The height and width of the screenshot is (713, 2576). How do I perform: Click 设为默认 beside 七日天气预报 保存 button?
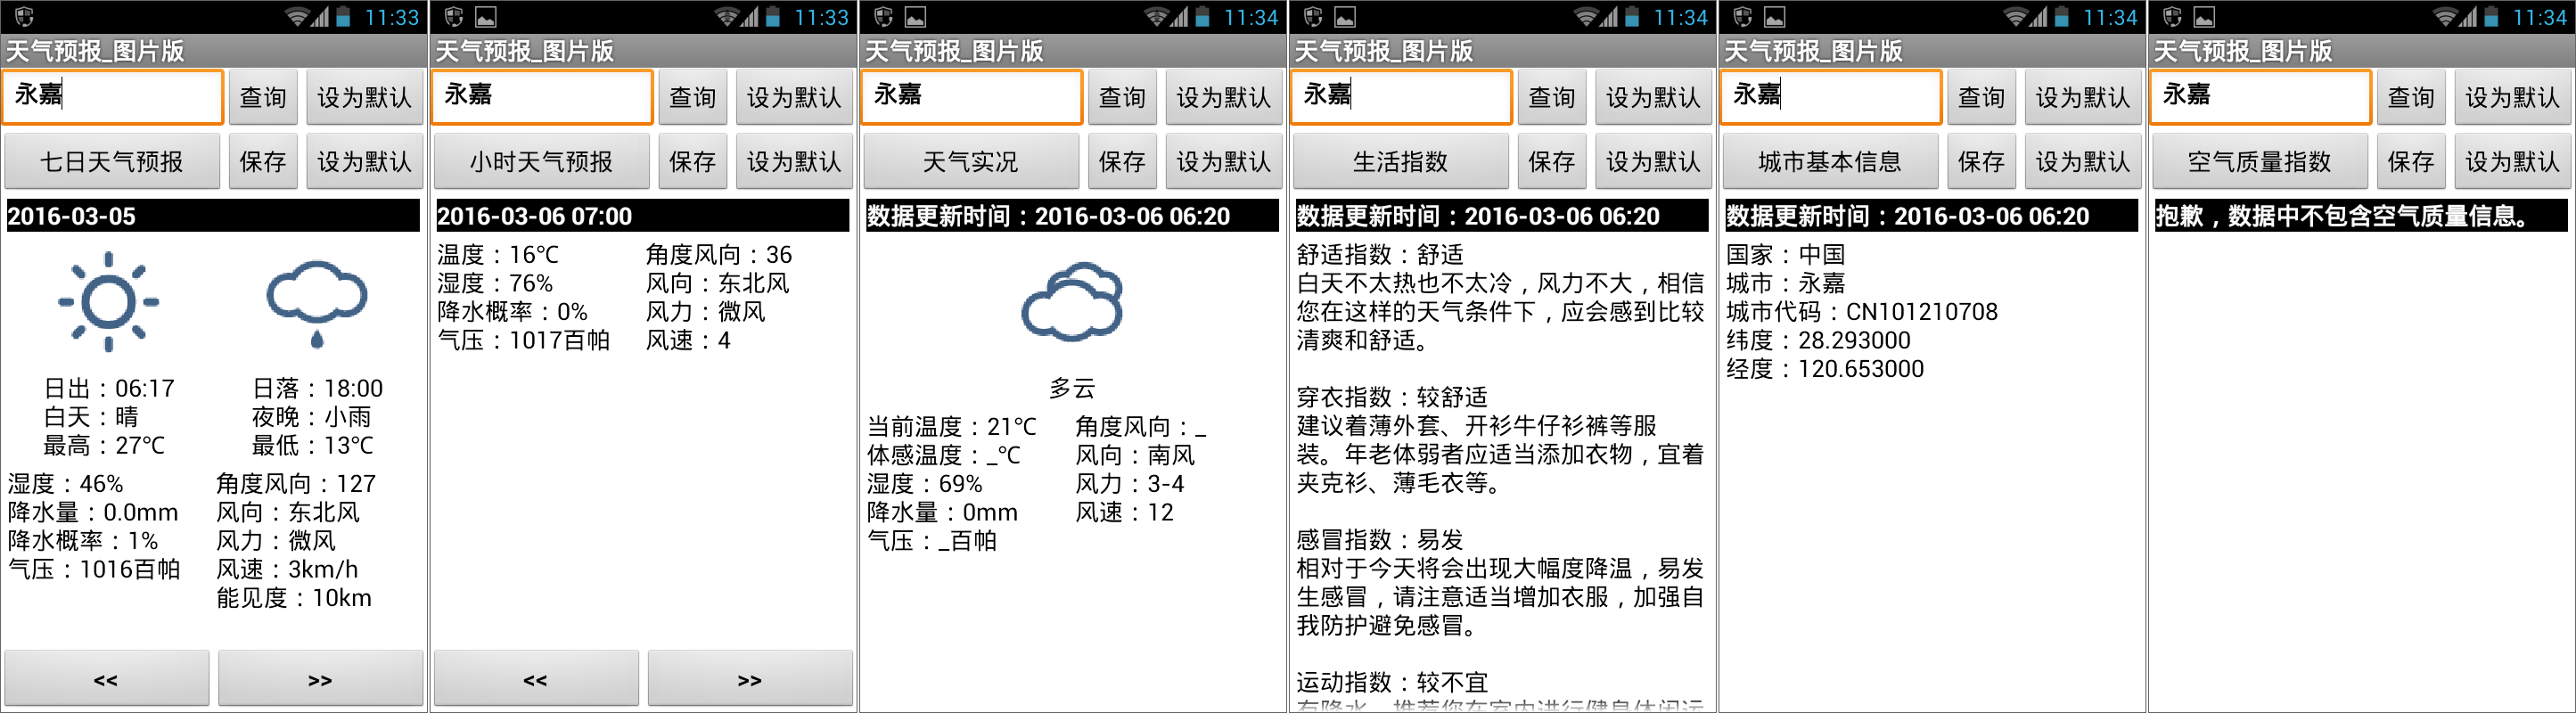point(364,161)
